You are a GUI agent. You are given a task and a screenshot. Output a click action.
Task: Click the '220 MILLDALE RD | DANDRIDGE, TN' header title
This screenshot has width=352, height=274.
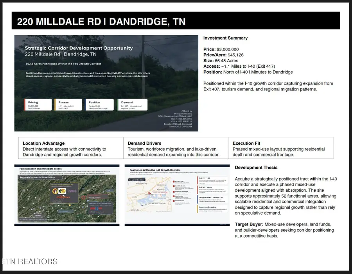click(x=101, y=22)
